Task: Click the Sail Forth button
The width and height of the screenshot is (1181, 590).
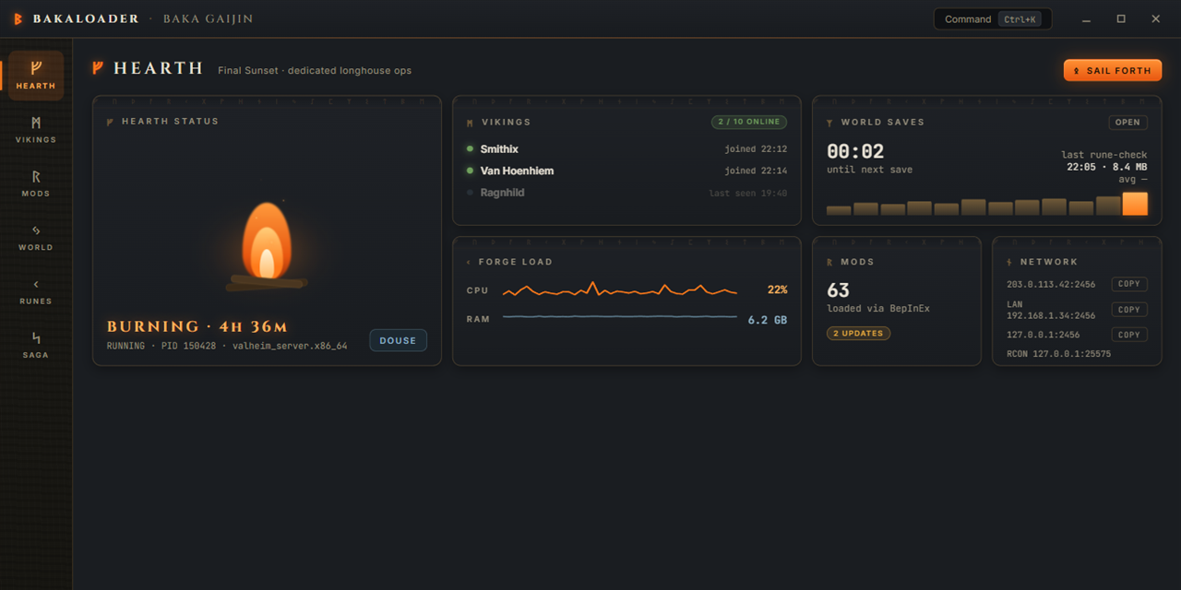Action: pos(1113,70)
